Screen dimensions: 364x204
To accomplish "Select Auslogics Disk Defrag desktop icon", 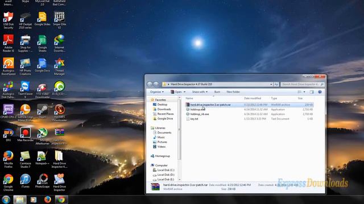I will pyautogui.click(x=9, y=90).
